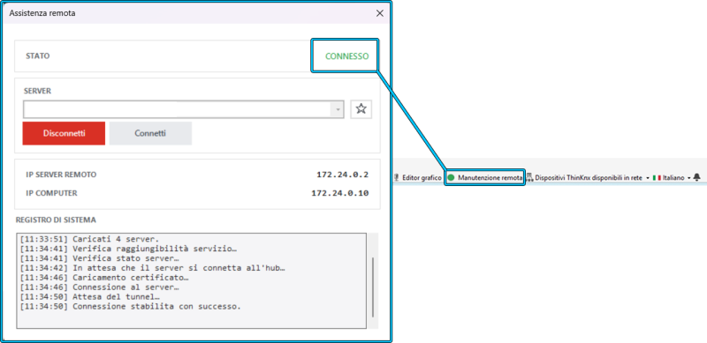The height and width of the screenshot is (343, 707).
Task: Click the network devices icon
Action: click(529, 178)
